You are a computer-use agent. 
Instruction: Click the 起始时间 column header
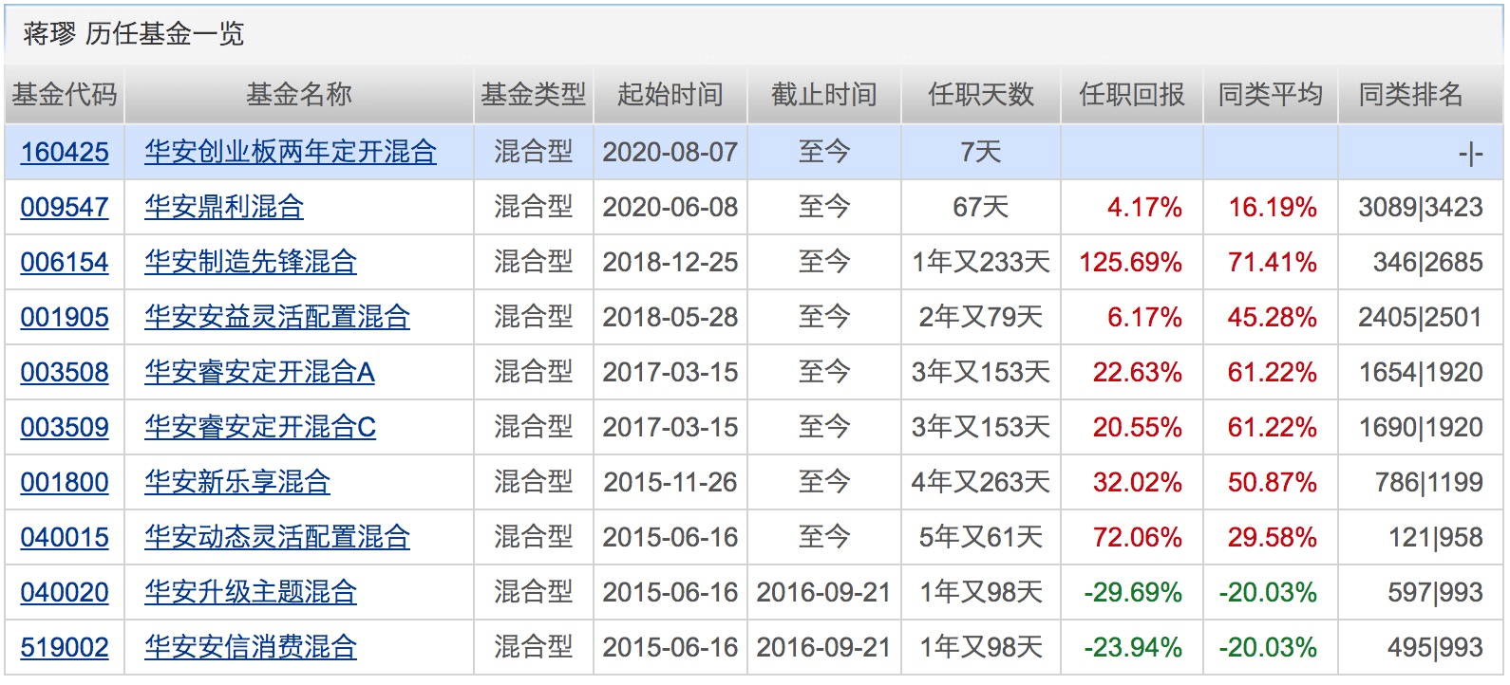coord(670,95)
